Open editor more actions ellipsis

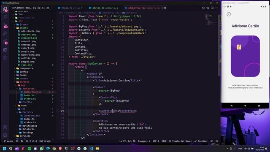point(216,8)
